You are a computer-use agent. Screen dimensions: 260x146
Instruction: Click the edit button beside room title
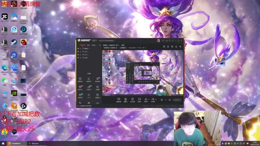123,45
